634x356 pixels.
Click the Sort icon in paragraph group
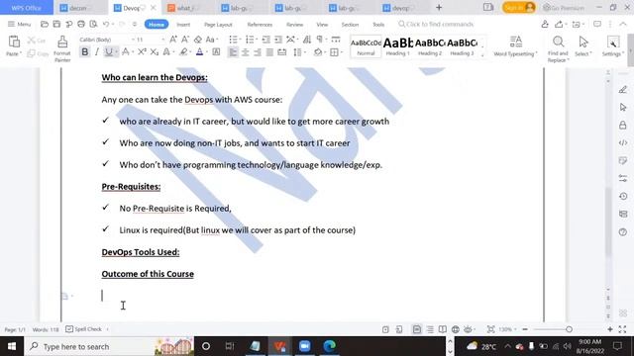click(x=307, y=40)
